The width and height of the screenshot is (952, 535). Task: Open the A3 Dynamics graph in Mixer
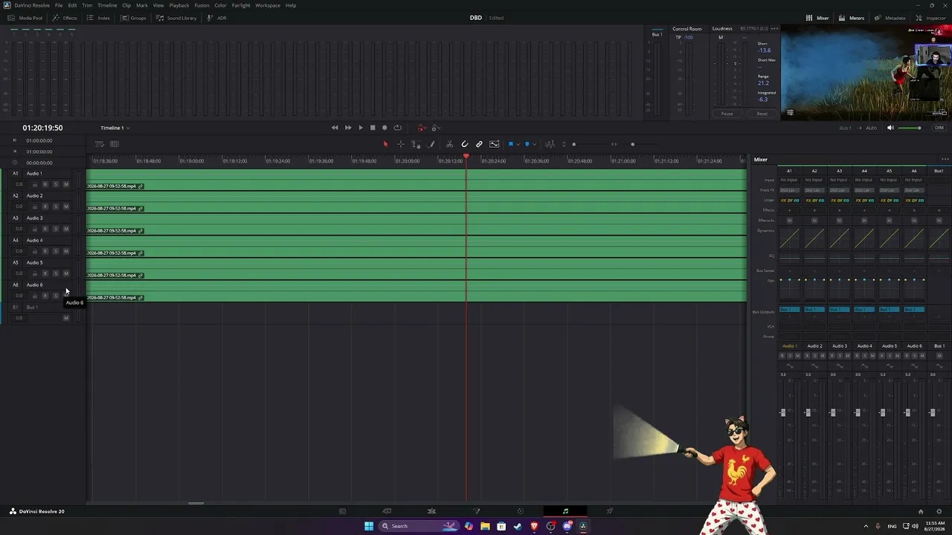(839, 239)
